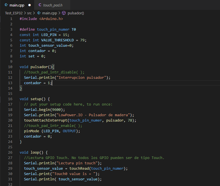Viewport: 220px width, 186px height.
Task: Click line number 10 in the gutter
Action: pyautogui.click(x=10, y=67)
